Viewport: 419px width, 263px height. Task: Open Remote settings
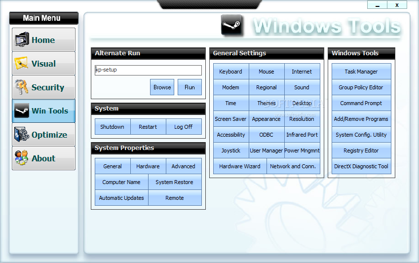pos(175,198)
